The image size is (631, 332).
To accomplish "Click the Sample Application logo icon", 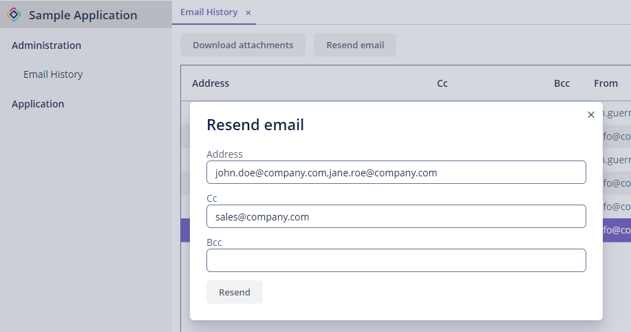I will pos(14,14).
